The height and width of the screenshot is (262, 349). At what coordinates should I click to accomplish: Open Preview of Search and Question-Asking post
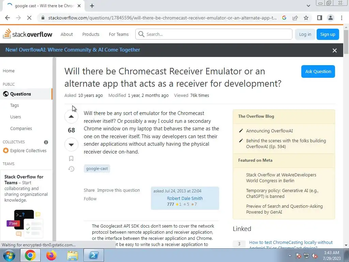pyautogui.click(x=284, y=209)
